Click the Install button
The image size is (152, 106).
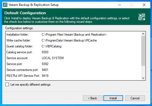pos(113,98)
